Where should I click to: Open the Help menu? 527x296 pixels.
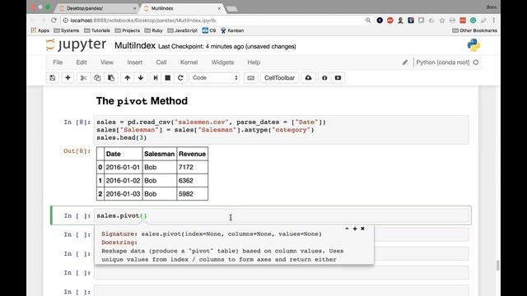click(x=254, y=62)
